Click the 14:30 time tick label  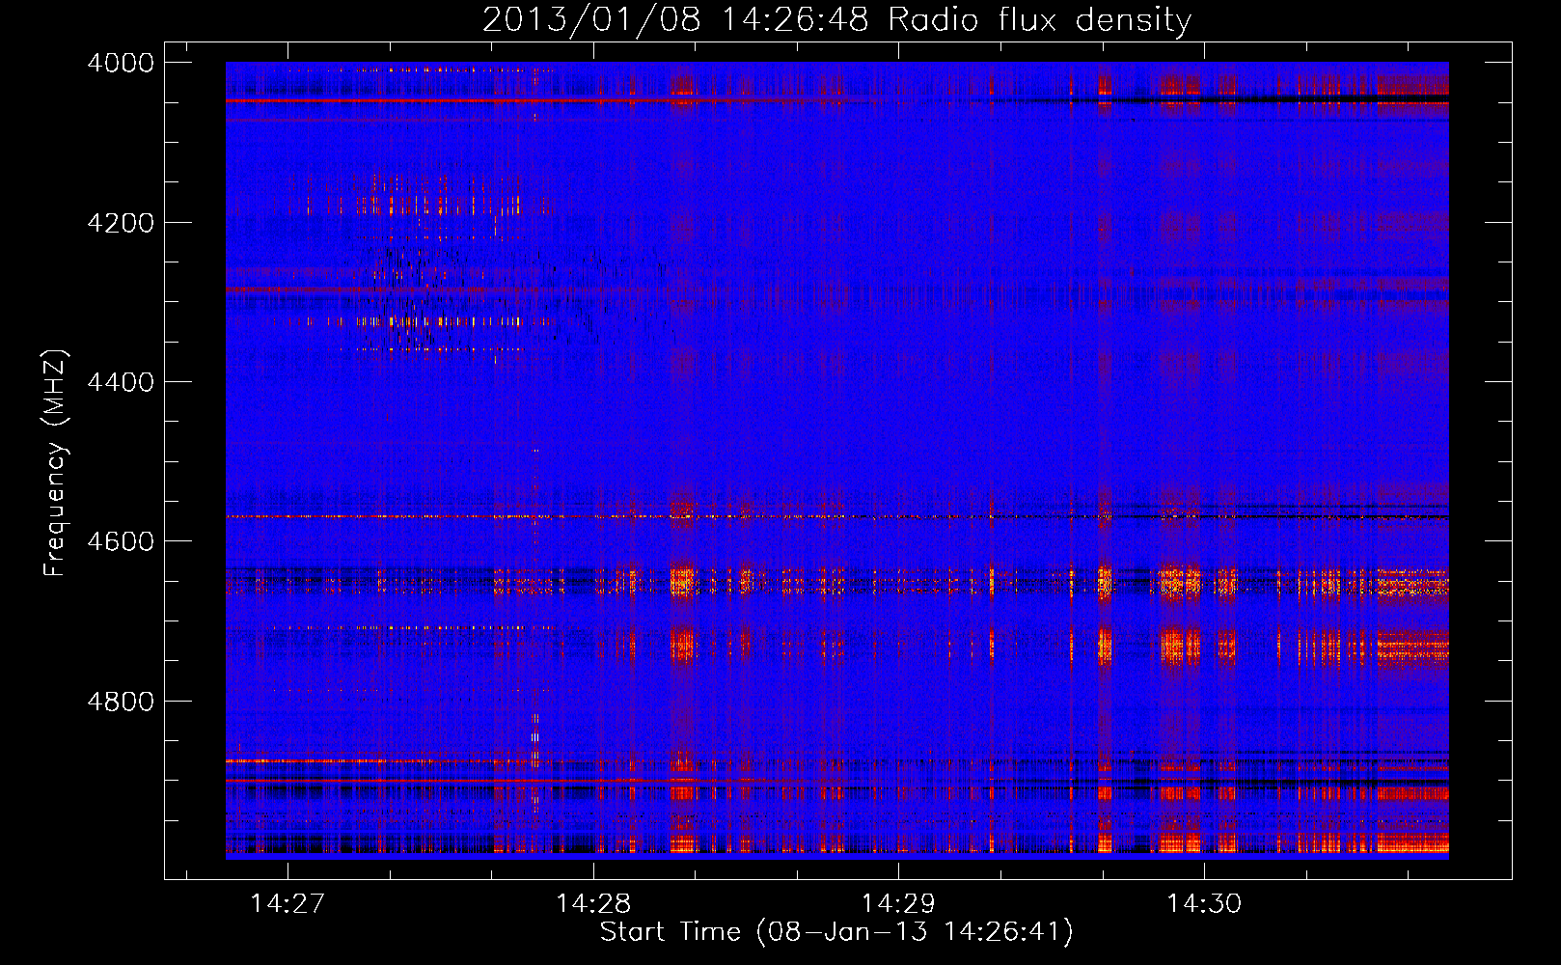[1204, 904]
